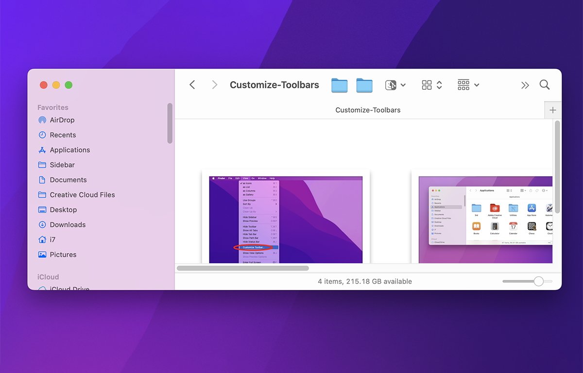The image size is (583, 373).
Task: Select Desktop in the sidebar
Action: [63, 210]
